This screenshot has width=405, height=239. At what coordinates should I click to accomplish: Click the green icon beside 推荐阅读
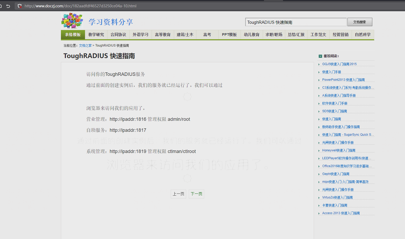320,56
